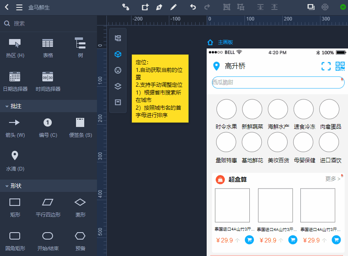Viewport: 348px width, 256px height.
Task: Pick the 菱形 diamond shape
Action: coord(80,208)
